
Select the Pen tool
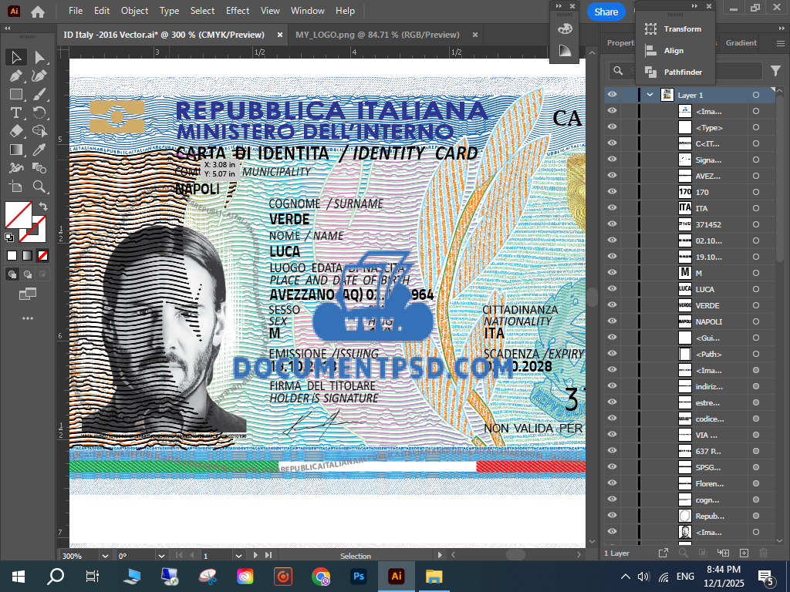[x=15, y=76]
